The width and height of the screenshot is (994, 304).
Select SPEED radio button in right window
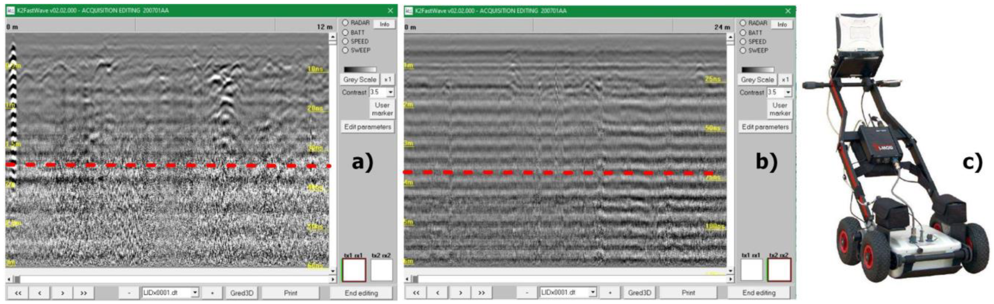743,41
